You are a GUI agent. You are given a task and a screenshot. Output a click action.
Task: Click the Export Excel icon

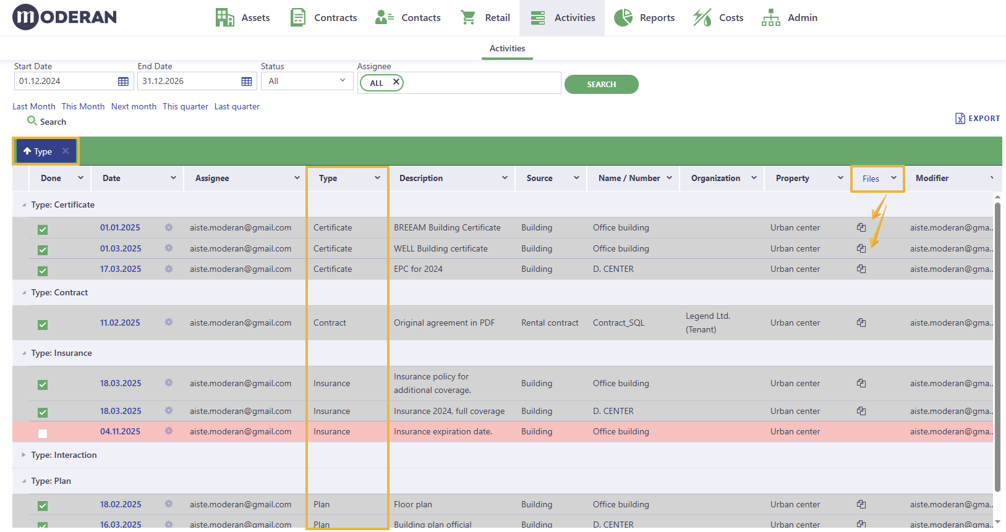(x=960, y=118)
